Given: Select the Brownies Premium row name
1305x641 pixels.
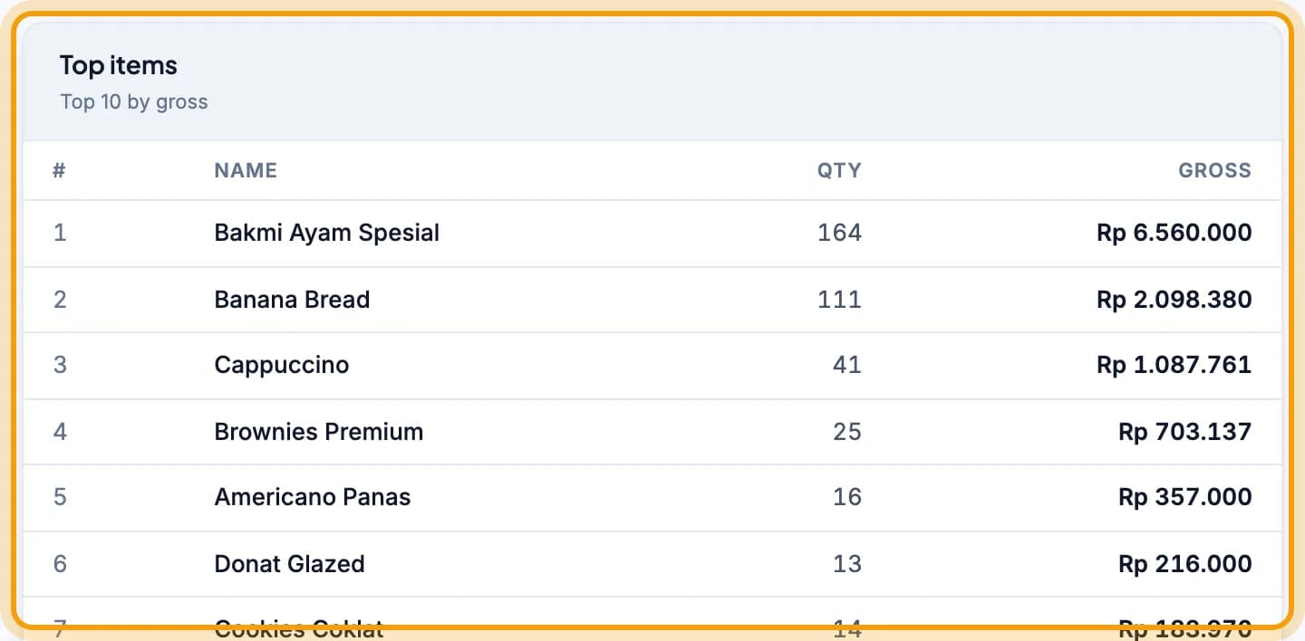Looking at the screenshot, I should (x=319, y=432).
